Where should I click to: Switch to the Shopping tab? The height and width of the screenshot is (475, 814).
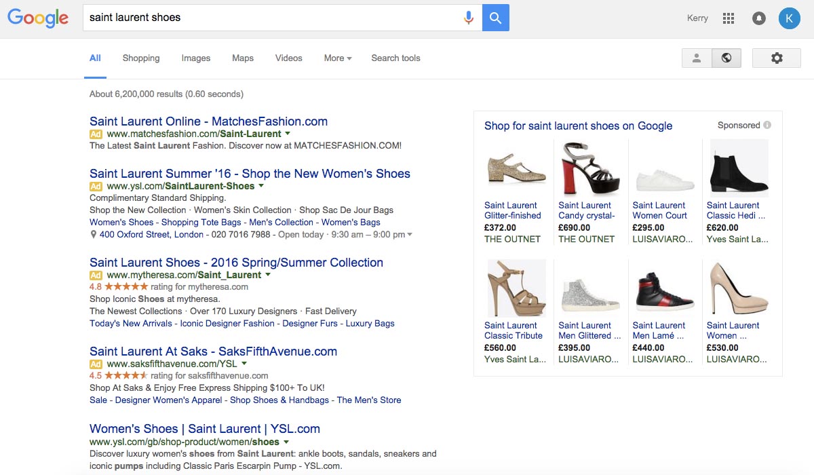[141, 58]
